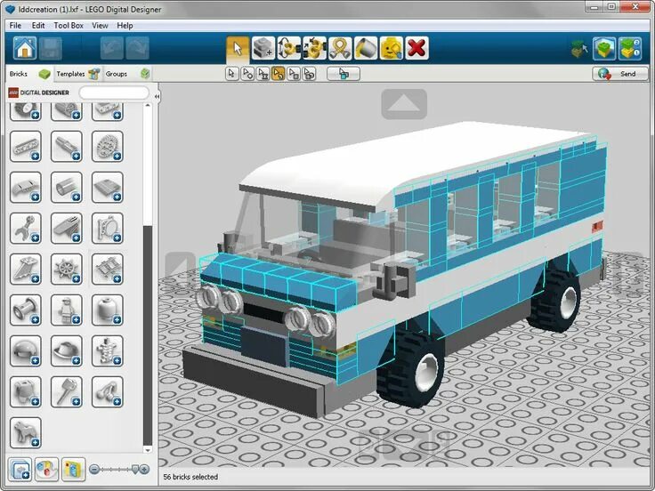Open the File menu

click(15, 26)
